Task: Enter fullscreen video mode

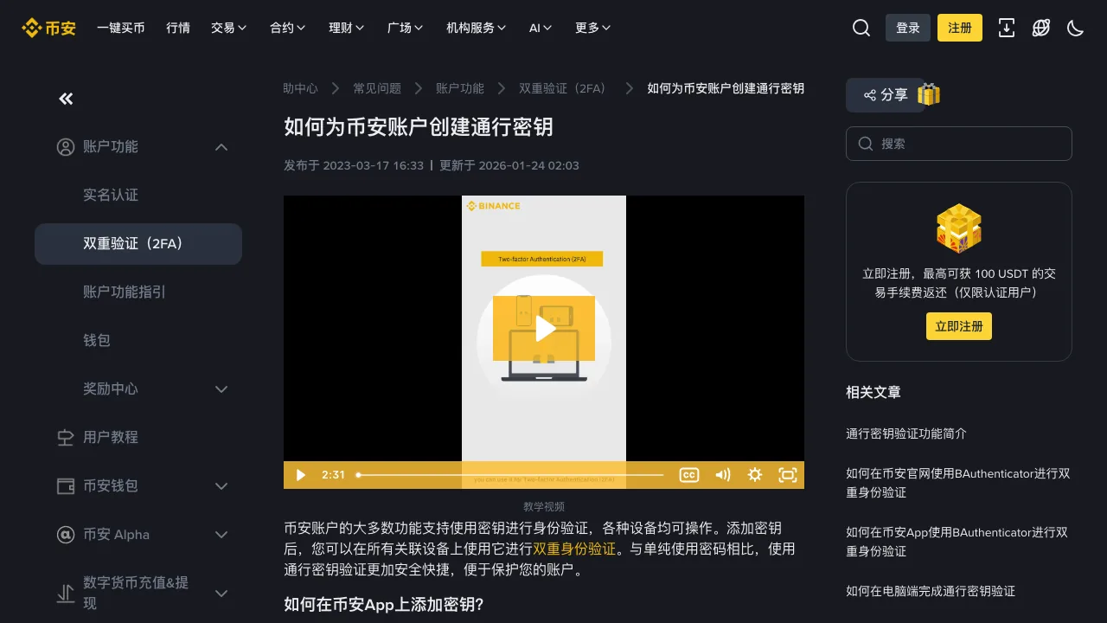Action: 788,475
